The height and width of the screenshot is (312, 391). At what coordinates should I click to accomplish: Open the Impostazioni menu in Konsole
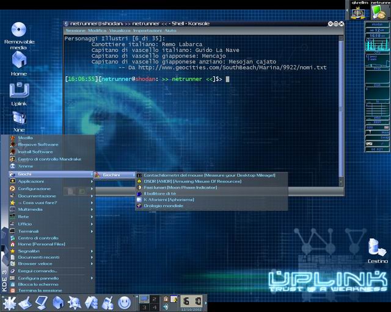point(147,30)
